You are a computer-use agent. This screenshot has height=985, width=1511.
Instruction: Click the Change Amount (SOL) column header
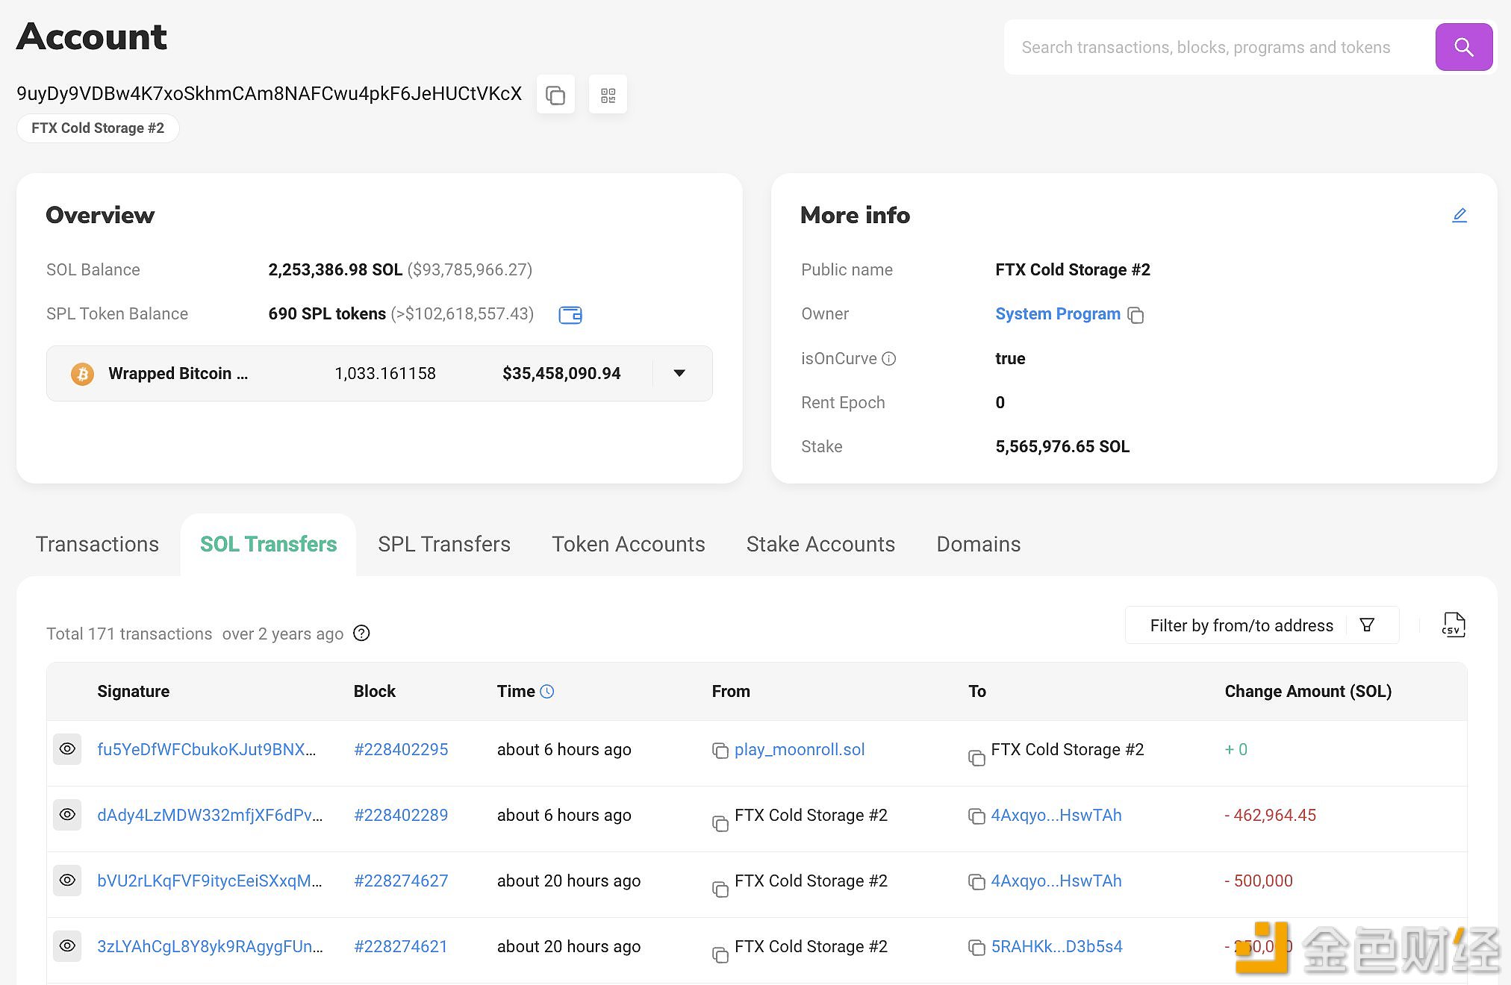tap(1308, 691)
